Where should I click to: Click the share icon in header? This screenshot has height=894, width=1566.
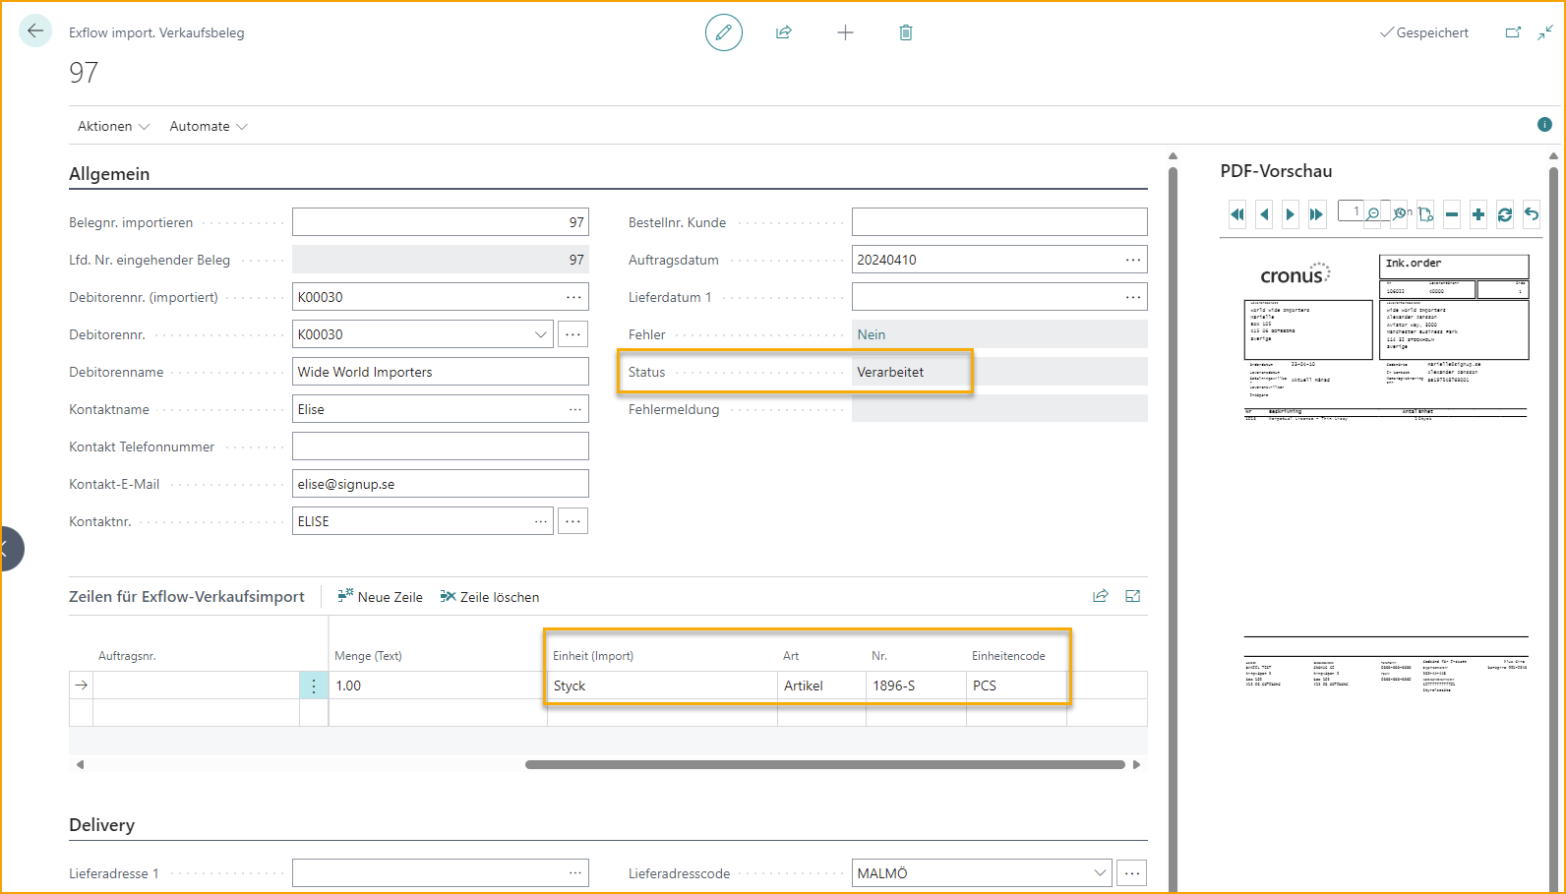tap(784, 32)
